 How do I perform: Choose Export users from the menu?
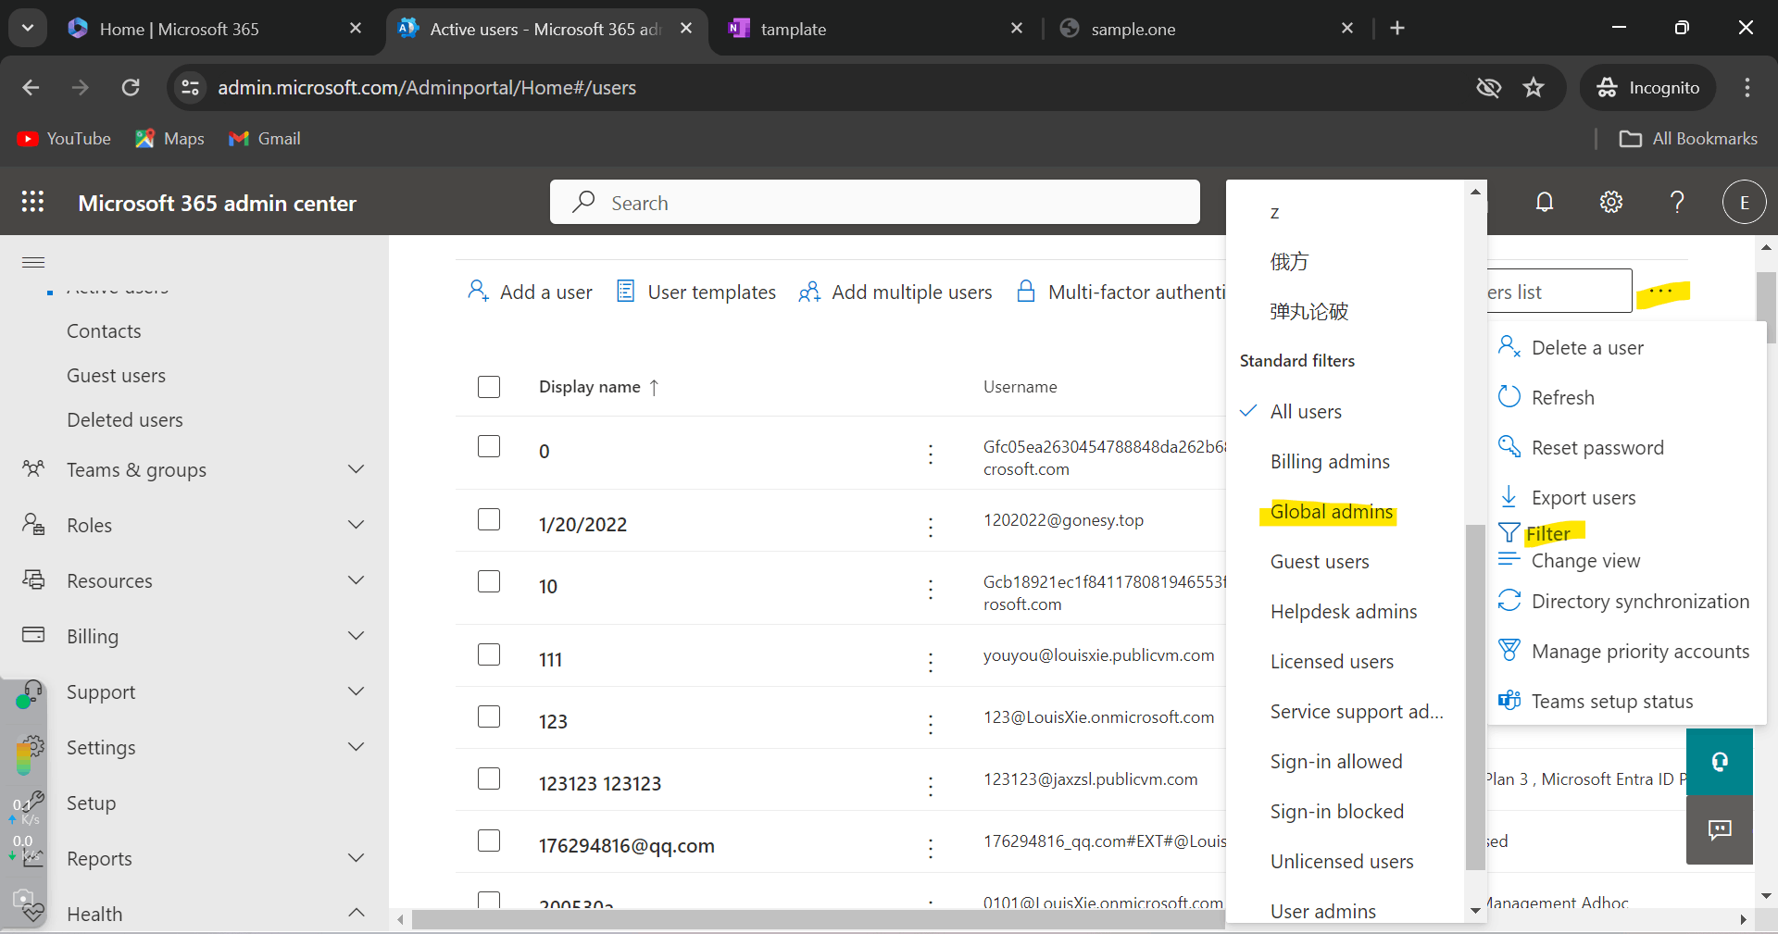click(1584, 498)
